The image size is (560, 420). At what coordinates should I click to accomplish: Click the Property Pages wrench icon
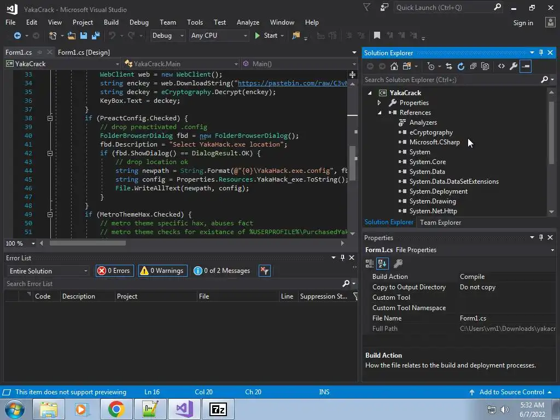(398, 264)
